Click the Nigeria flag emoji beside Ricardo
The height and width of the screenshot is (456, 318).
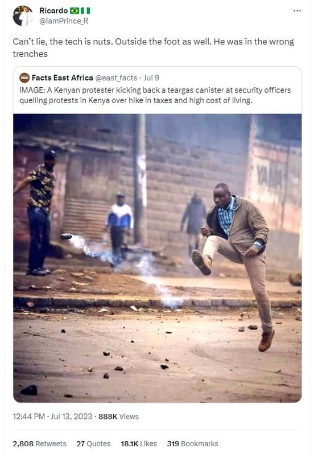[85, 11]
